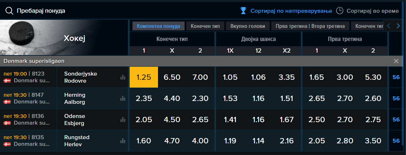Click the clock sort-by-time icon

click(339, 11)
